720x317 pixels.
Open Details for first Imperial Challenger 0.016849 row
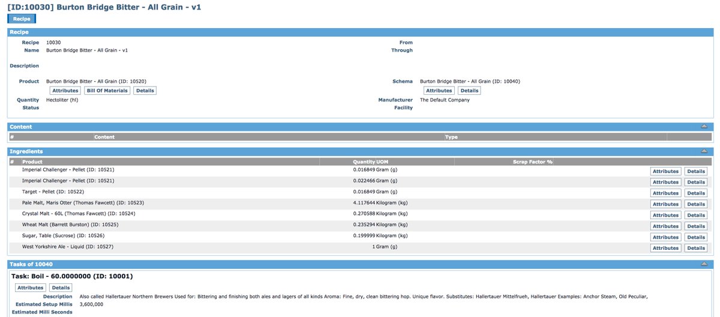tap(696, 171)
